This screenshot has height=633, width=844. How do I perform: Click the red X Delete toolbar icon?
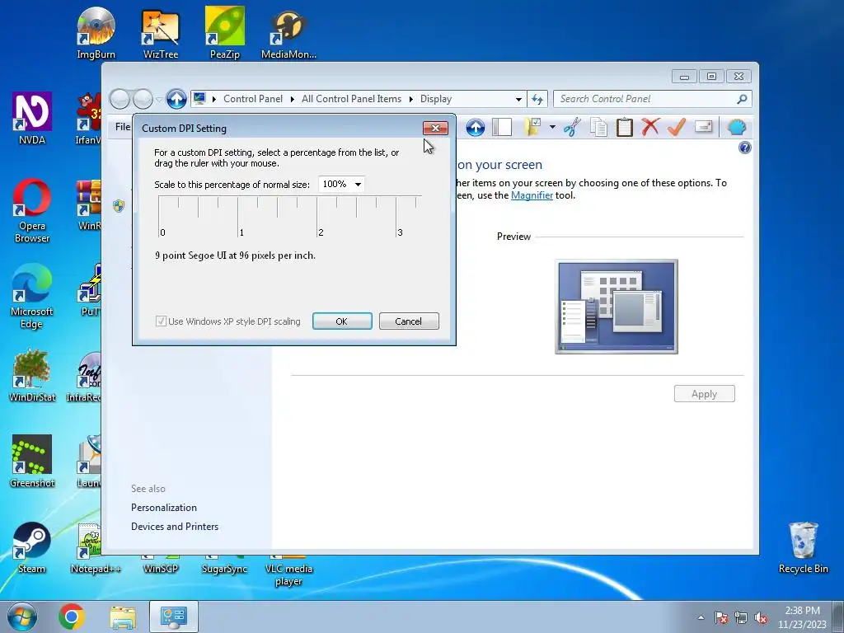click(x=650, y=128)
